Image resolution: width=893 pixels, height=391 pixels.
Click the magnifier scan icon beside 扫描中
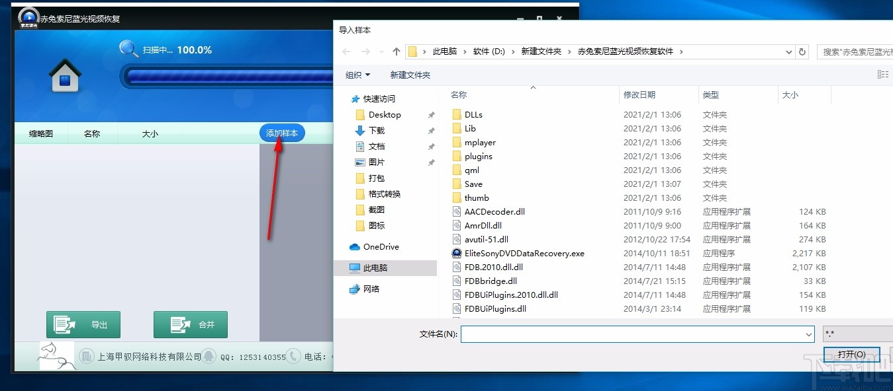pos(129,49)
